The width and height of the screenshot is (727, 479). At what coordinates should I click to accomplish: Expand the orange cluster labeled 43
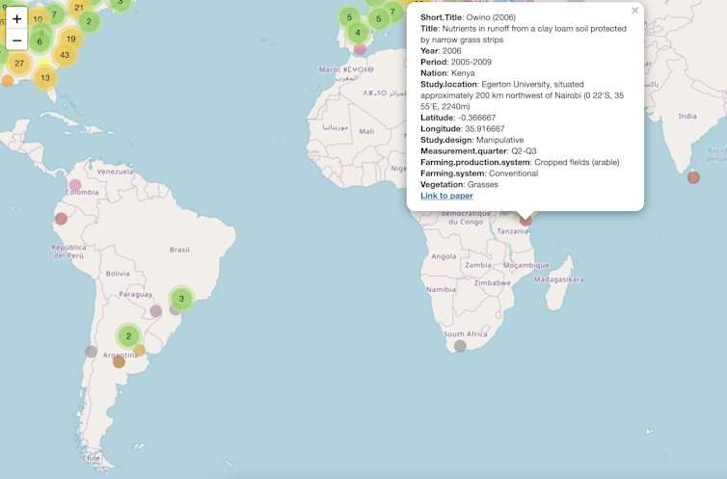pos(65,55)
